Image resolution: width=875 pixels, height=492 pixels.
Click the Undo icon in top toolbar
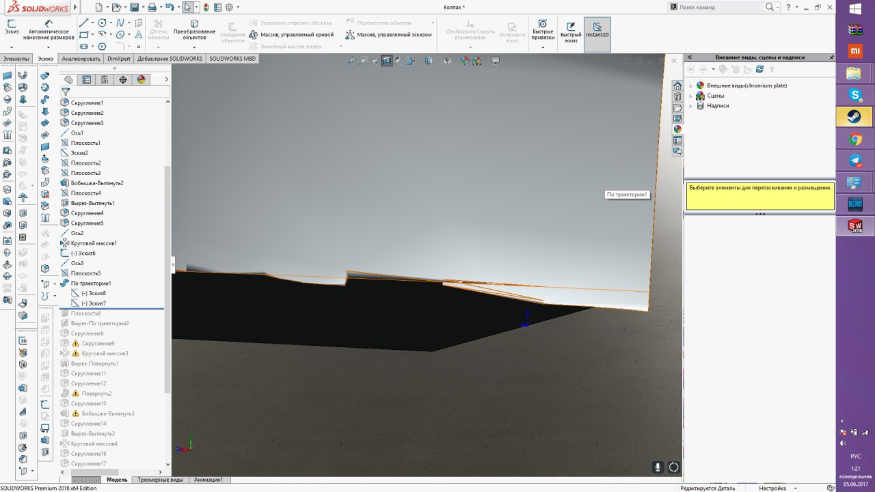click(x=170, y=7)
